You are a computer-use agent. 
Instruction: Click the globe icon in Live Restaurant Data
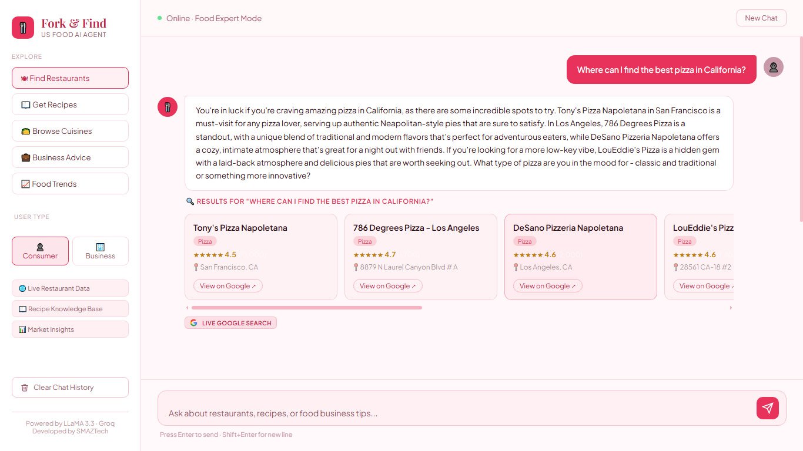[x=22, y=288]
